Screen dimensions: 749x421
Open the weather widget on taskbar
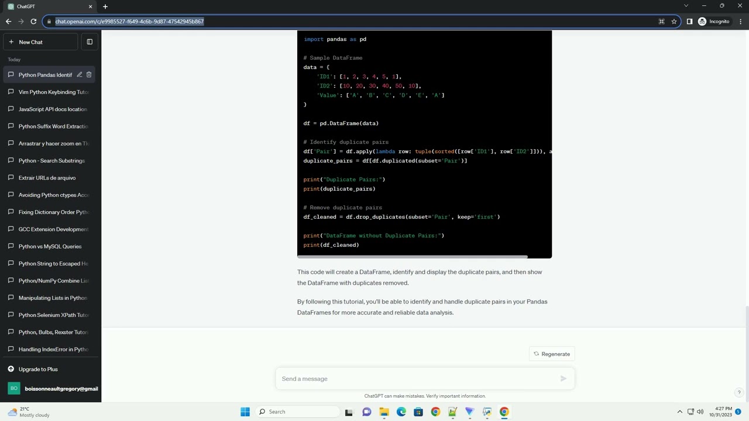[x=28, y=412]
